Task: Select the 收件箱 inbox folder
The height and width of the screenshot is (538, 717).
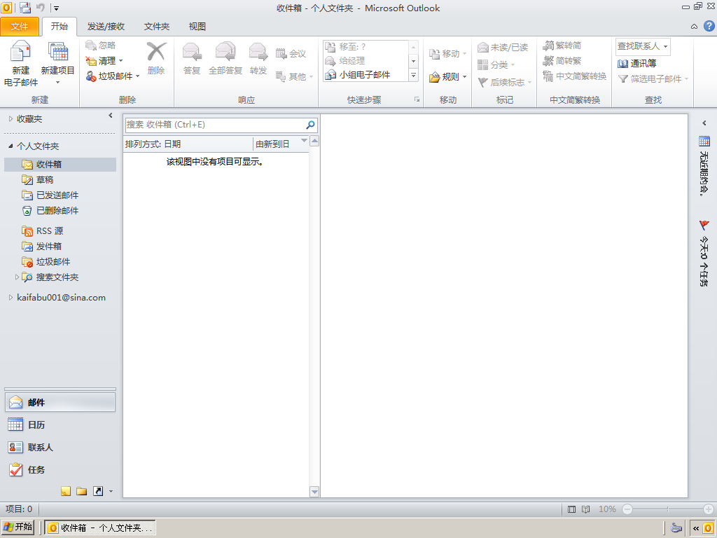Action: pos(60,164)
